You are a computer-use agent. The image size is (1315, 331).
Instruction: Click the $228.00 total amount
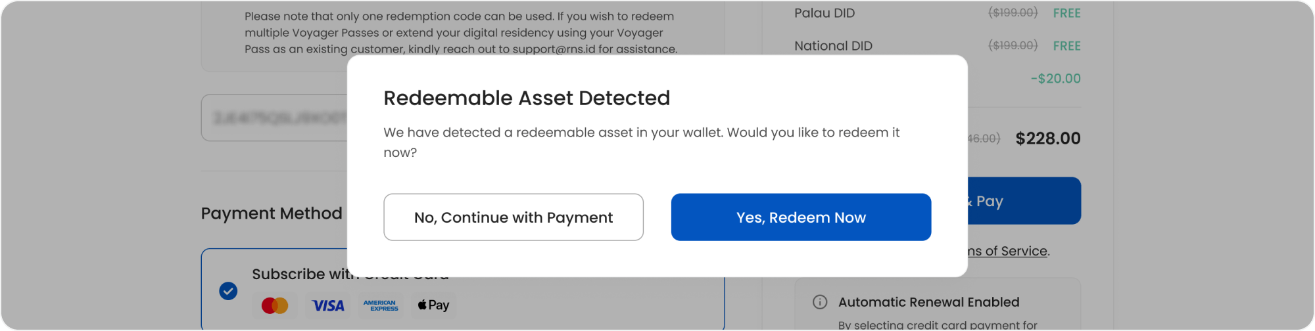[x=1048, y=139]
